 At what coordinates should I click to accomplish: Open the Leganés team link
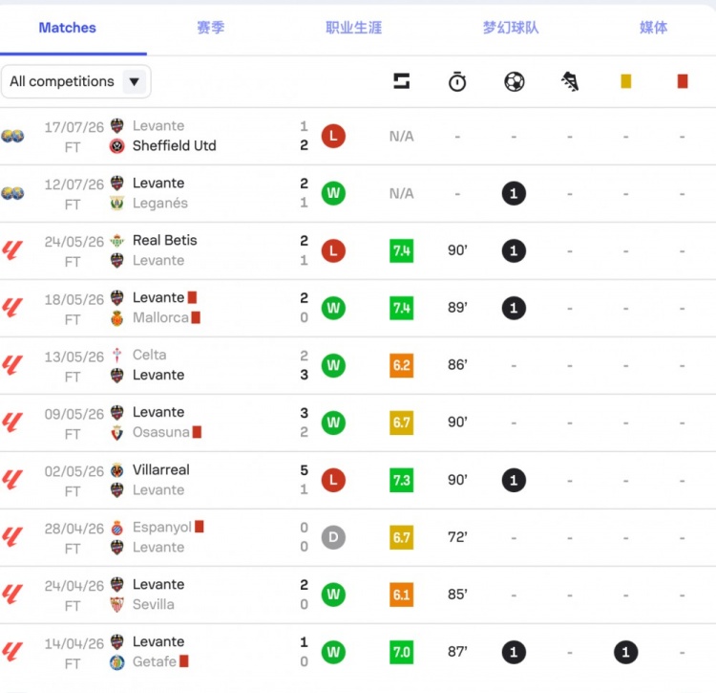click(x=159, y=203)
